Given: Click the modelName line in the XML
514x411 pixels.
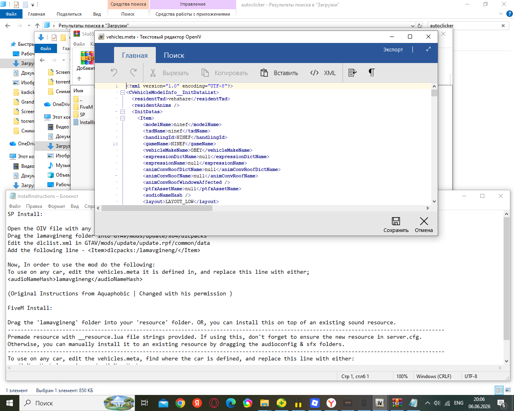Looking at the screenshot, I should coord(182,124).
